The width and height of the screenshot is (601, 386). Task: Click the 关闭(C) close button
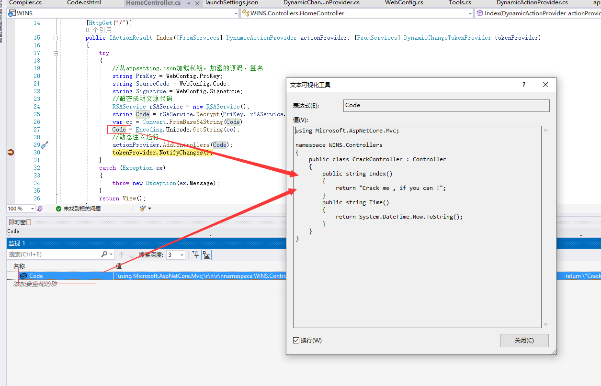(x=524, y=340)
